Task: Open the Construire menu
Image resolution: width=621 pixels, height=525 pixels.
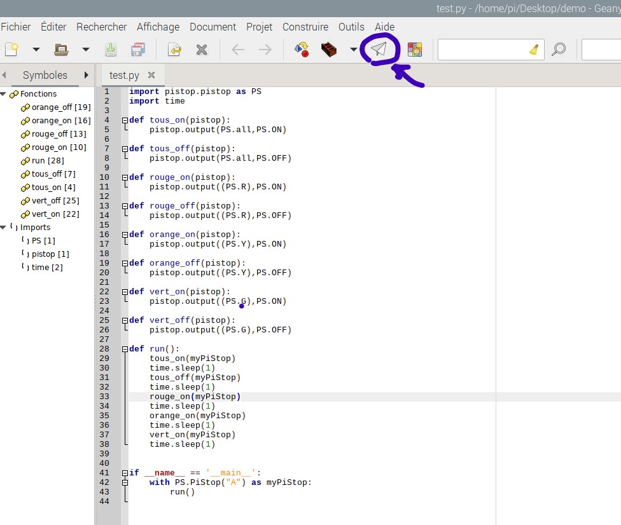Action: pos(305,27)
